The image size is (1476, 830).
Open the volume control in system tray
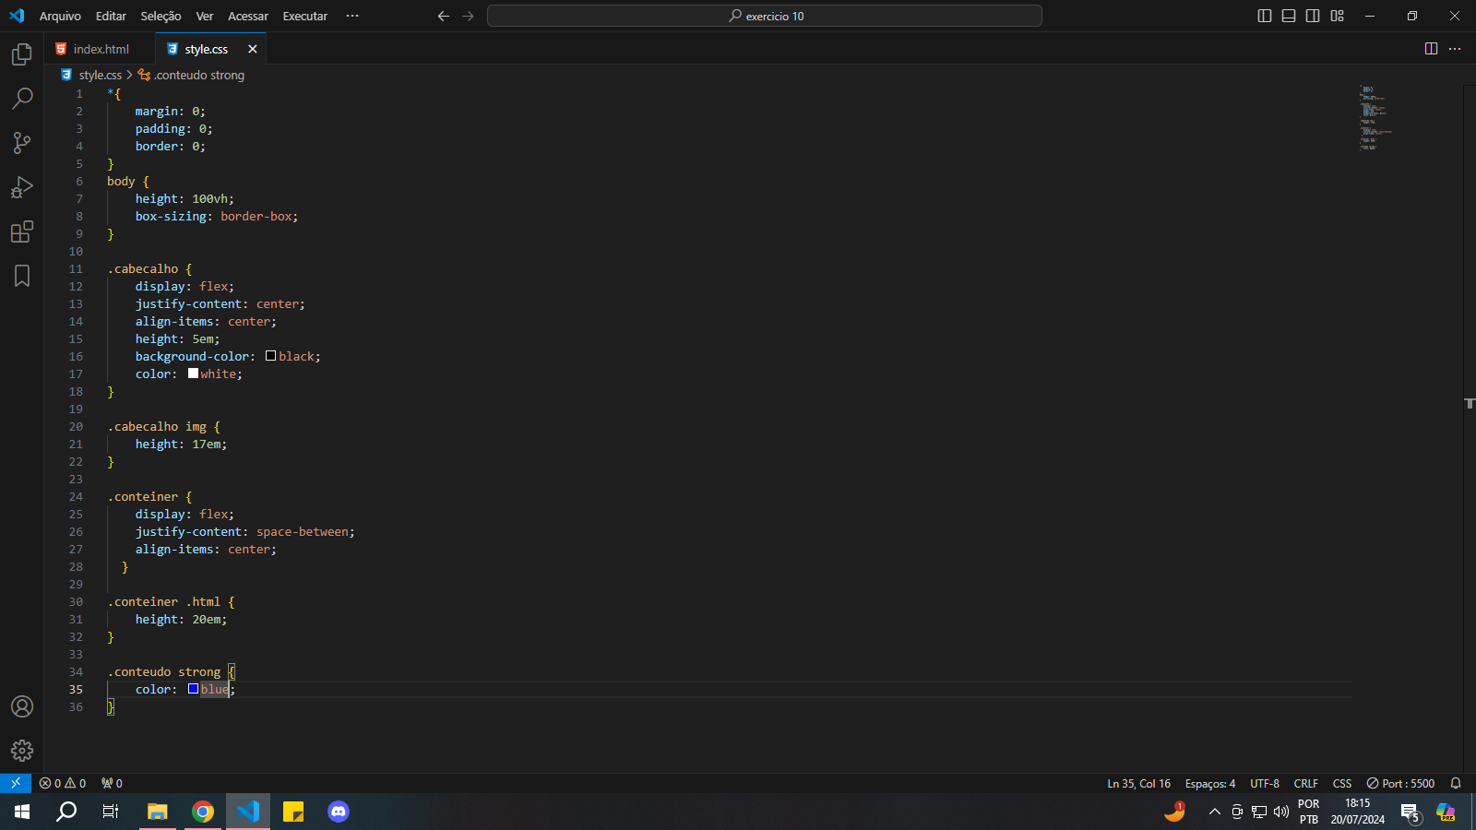pos(1281,812)
